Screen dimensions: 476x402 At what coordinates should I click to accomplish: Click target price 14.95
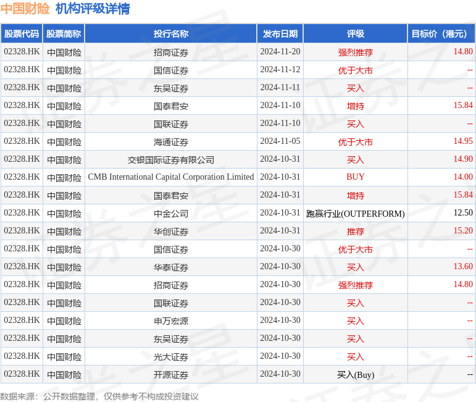(x=463, y=141)
